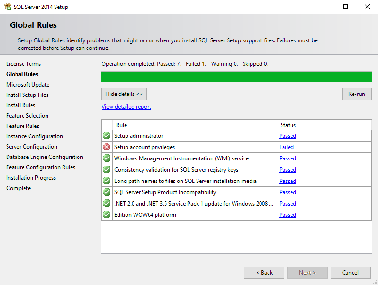Click green check icon beside Setup administrator
Image resolution: width=378 pixels, height=285 pixels.
[x=107, y=136]
